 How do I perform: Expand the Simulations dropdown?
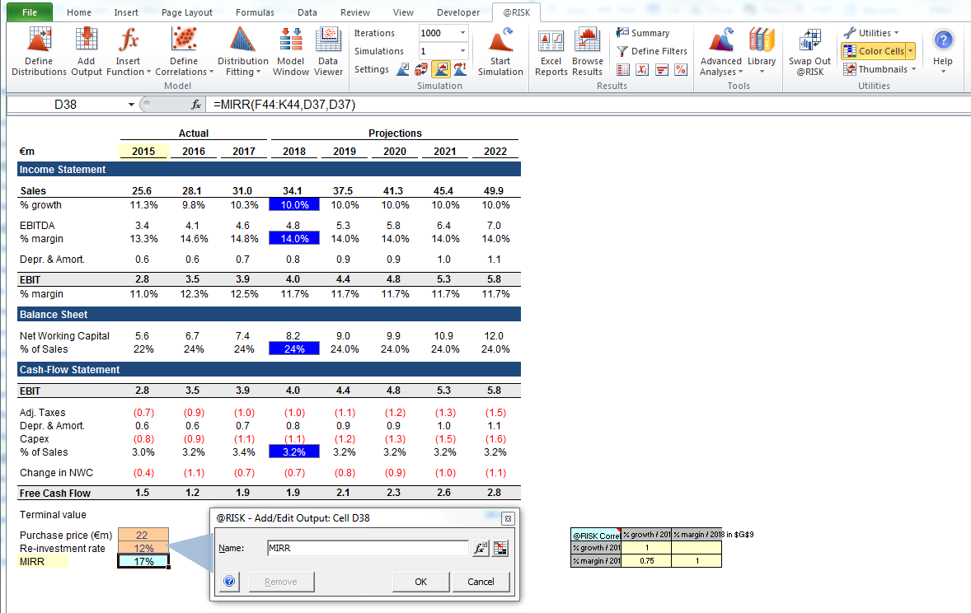tap(462, 51)
